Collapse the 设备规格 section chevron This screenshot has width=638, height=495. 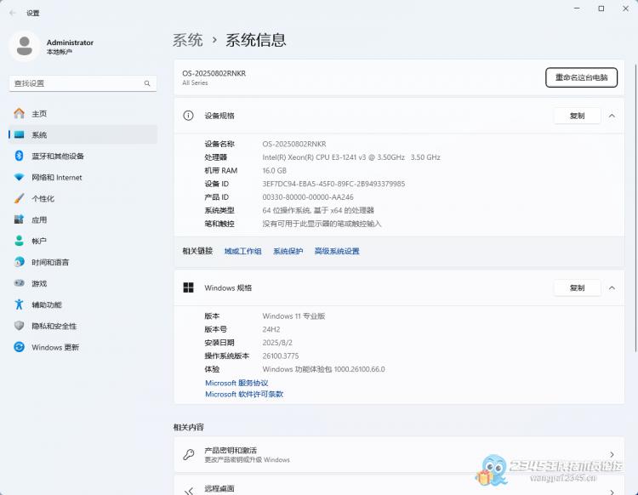[612, 116]
